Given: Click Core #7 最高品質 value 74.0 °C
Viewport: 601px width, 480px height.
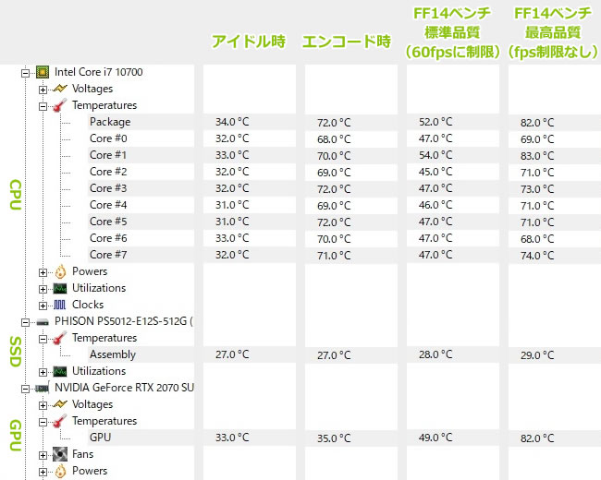Looking at the screenshot, I should point(537,256).
